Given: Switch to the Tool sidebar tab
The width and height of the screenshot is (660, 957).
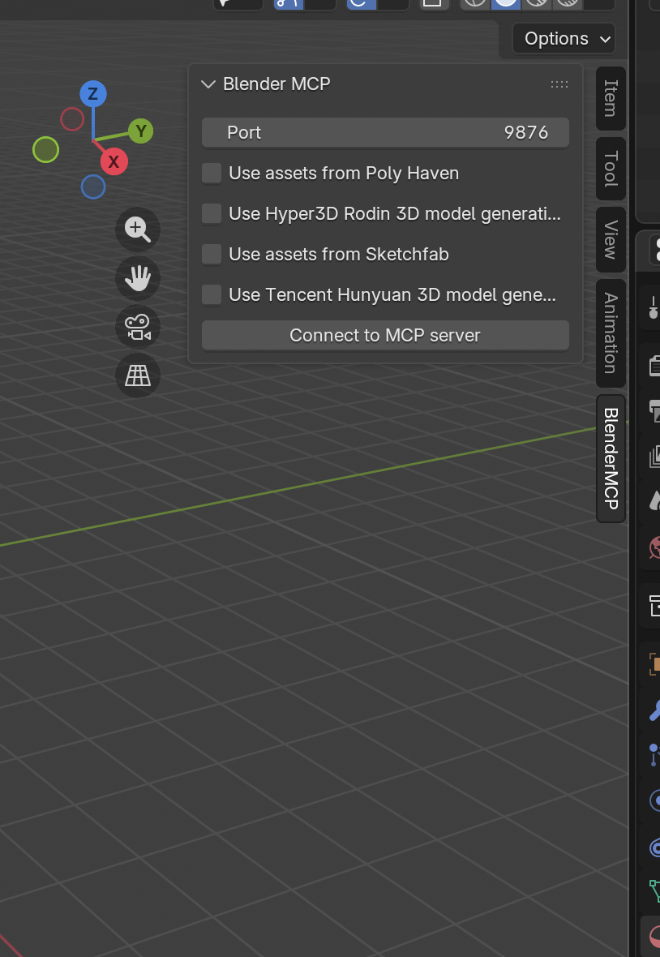Looking at the screenshot, I should pos(611,169).
